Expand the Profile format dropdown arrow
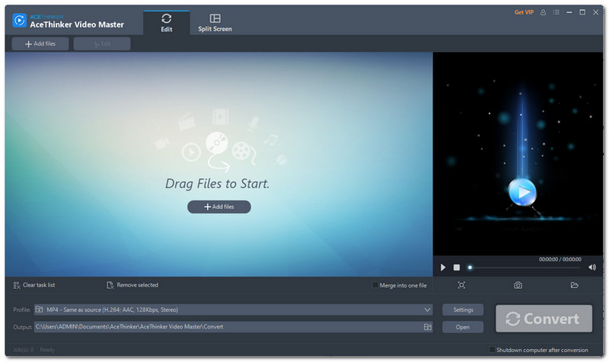The height and width of the screenshot is (362, 609). (x=427, y=310)
